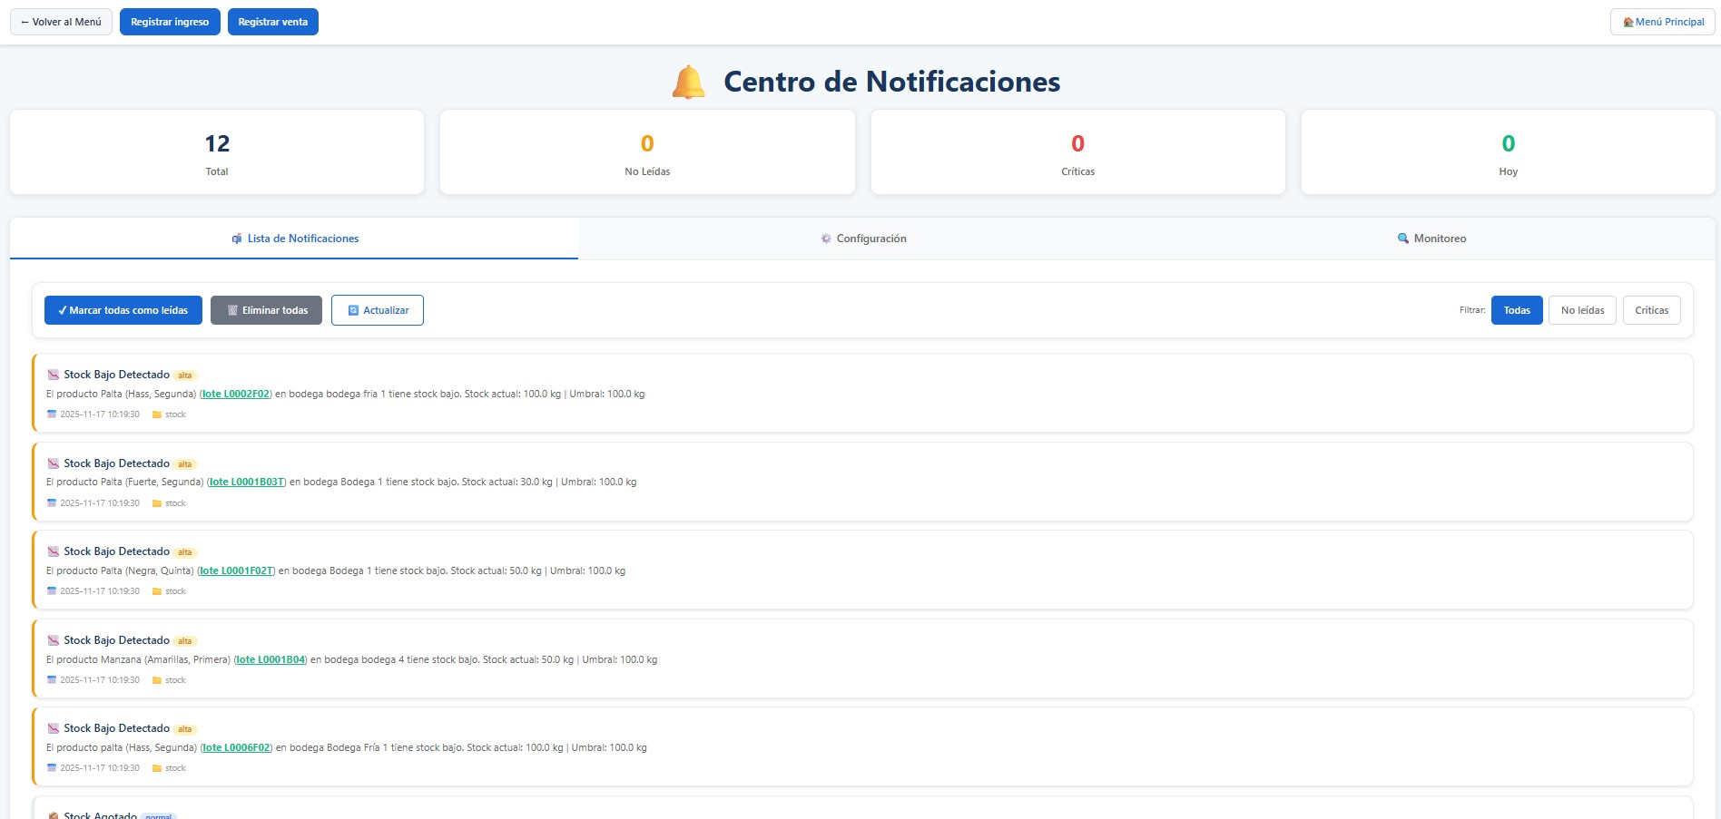Screen dimensions: 1721x819
Task: Click the Registrar venta button
Action: tap(272, 21)
